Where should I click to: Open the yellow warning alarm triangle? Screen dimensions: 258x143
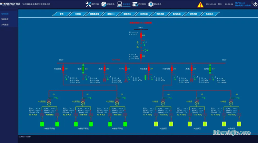200,5
